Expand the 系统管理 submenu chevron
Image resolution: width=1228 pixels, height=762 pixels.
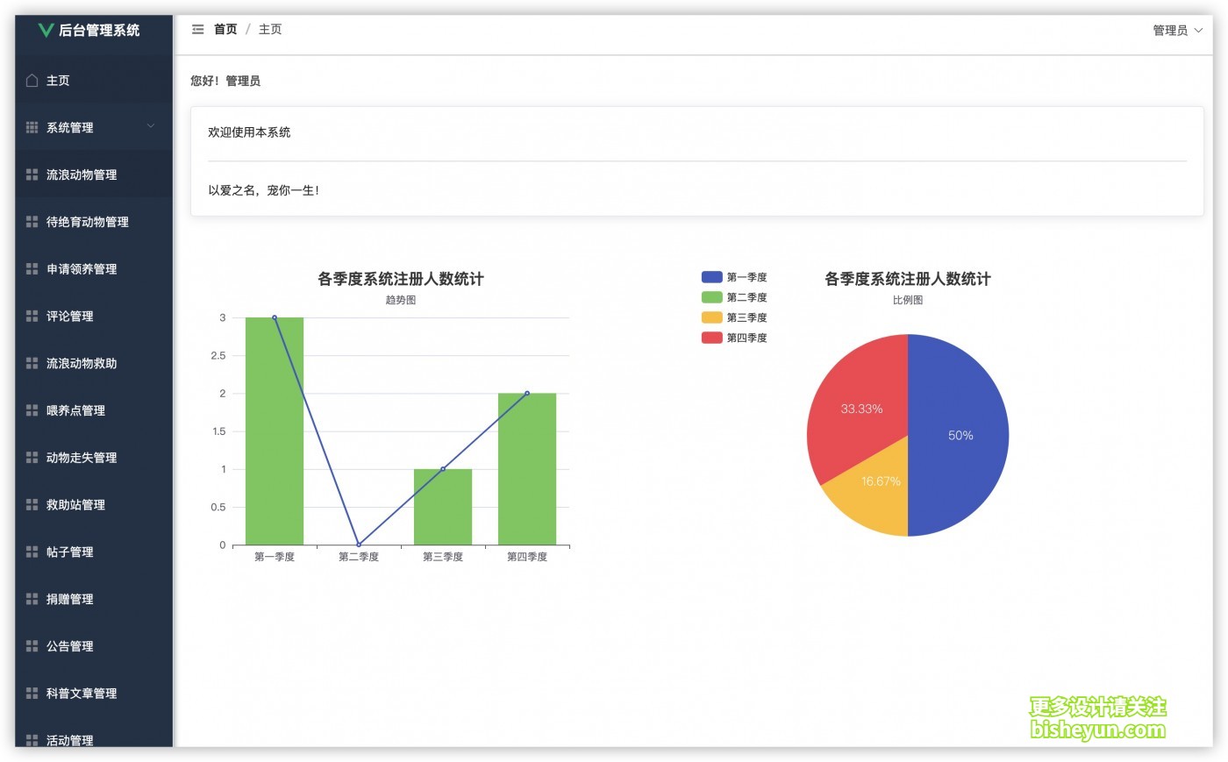click(151, 126)
